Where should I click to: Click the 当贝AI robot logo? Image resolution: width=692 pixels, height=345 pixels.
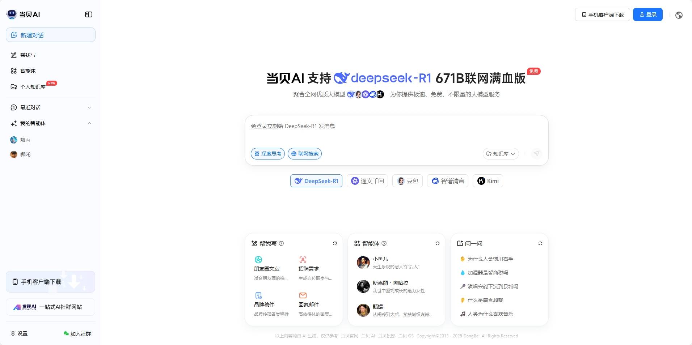[x=12, y=14]
